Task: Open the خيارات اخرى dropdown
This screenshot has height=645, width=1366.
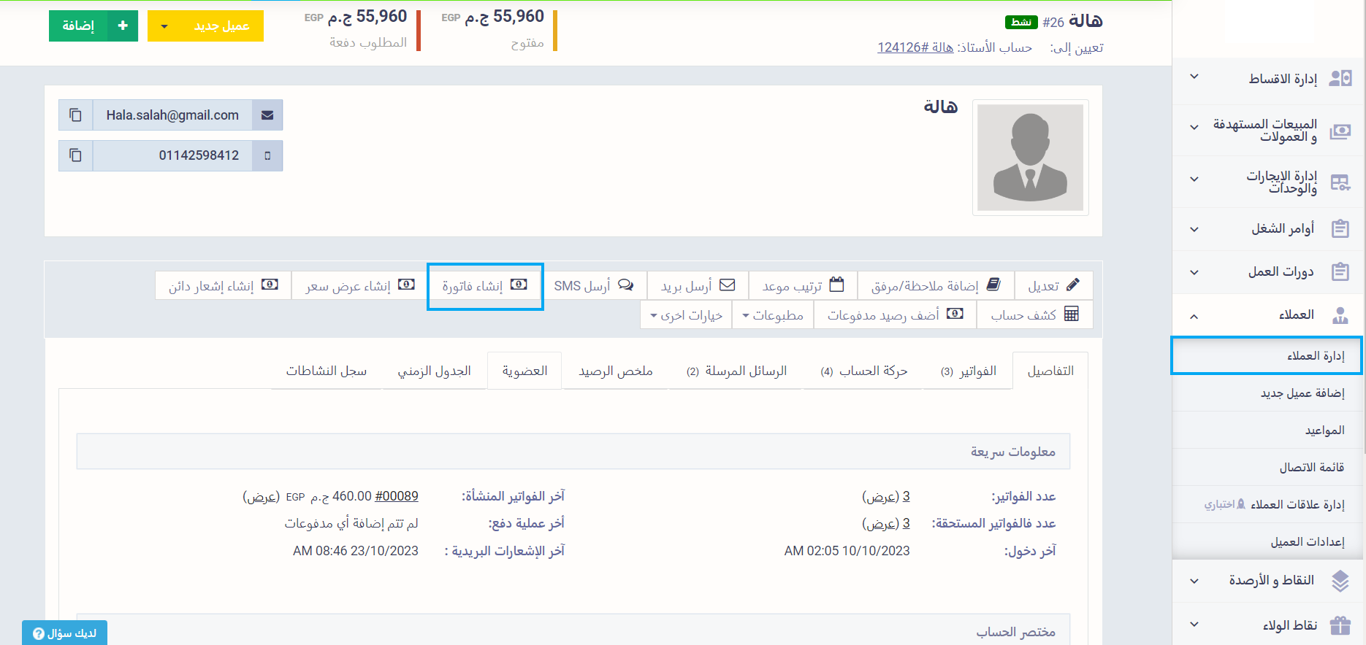Action: [x=686, y=314]
